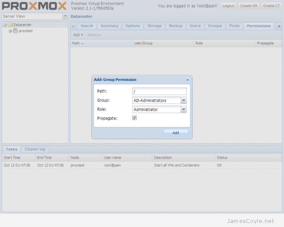Image resolution: width=284 pixels, height=227 pixels.
Task: Switch to the Backup tab
Action: pos(176,26)
